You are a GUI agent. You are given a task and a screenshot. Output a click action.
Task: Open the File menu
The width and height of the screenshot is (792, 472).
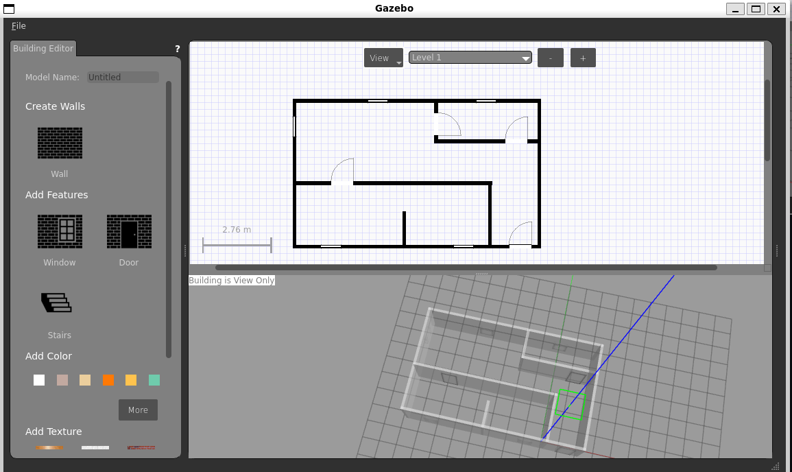coord(19,26)
